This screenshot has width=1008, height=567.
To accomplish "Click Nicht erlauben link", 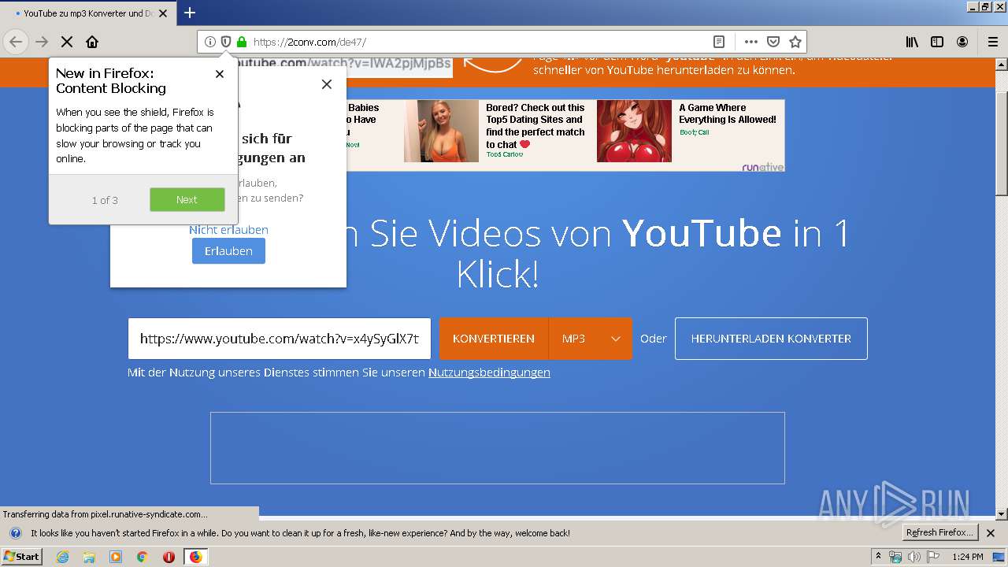I will [x=228, y=230].
